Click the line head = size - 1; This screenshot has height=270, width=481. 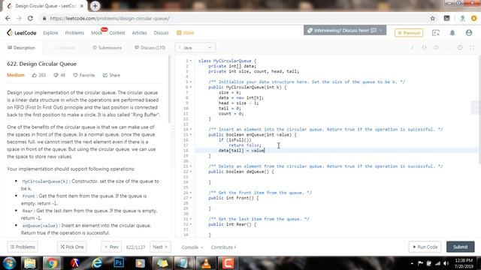pyautogui.click(x=239, y=103)
